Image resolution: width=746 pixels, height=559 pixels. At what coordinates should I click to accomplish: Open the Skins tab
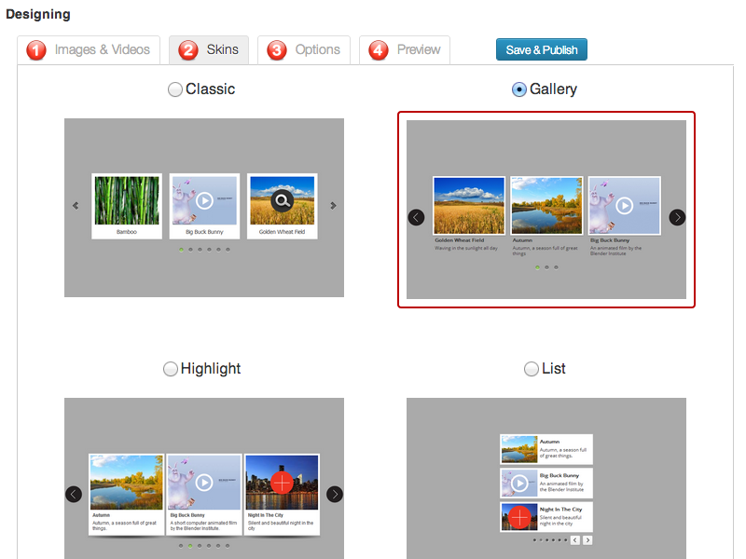[209, 50]
